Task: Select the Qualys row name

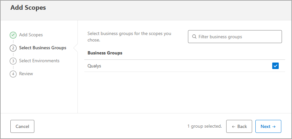Action: (94, 66)
